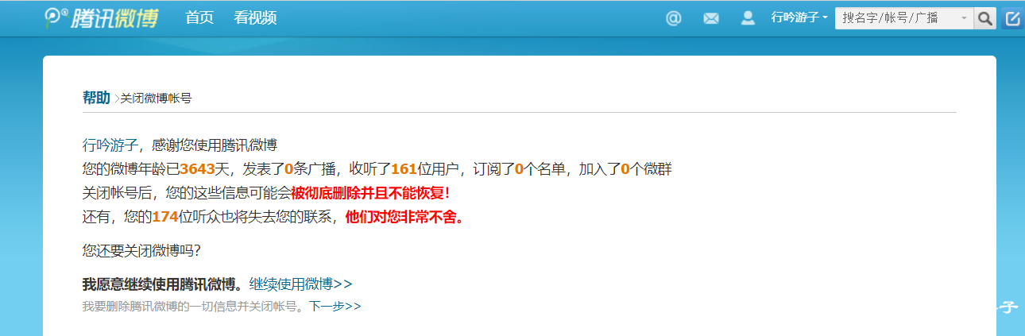Click the 0 count before 条广播
This screenshot has height=336, width=1025.
tap(289, 168)
